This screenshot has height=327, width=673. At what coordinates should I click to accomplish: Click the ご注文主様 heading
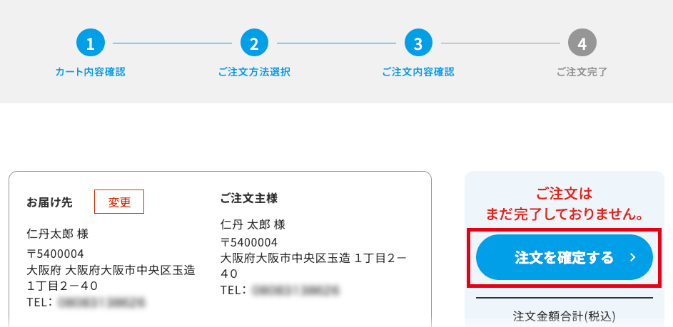249,198
